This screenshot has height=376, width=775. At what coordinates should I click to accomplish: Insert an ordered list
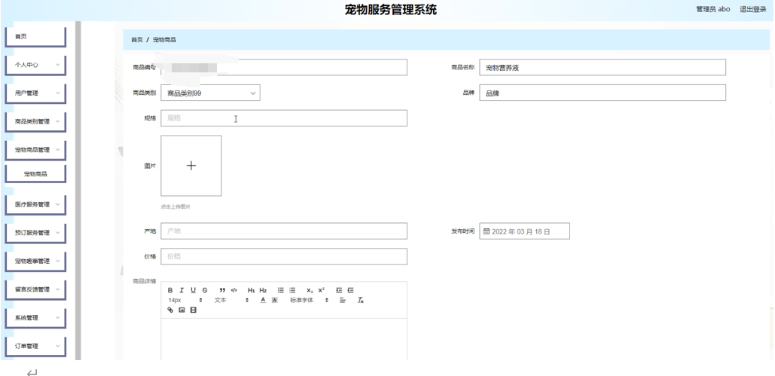click(x=281, y=290)
